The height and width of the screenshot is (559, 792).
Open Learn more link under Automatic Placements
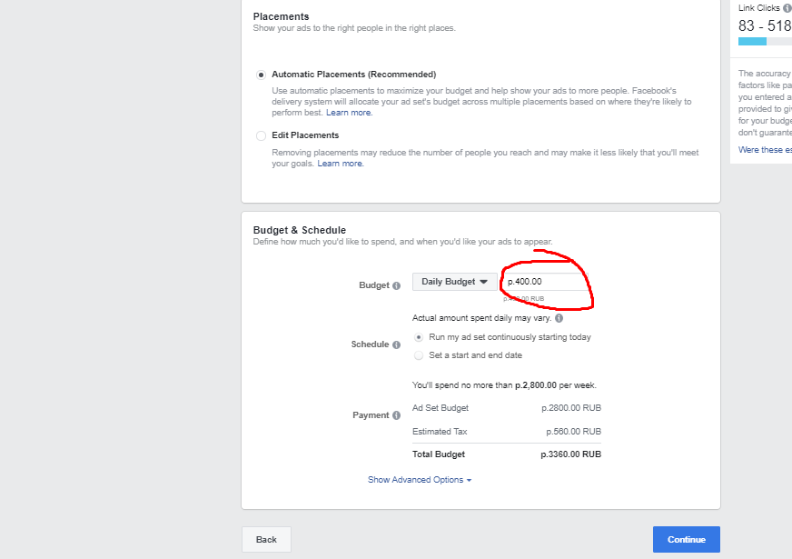tap(349, 113)
